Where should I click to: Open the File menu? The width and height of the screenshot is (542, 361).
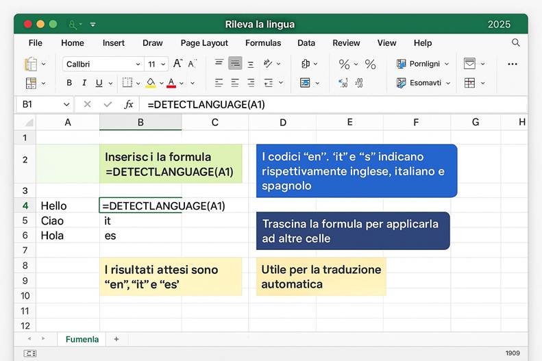35,43
